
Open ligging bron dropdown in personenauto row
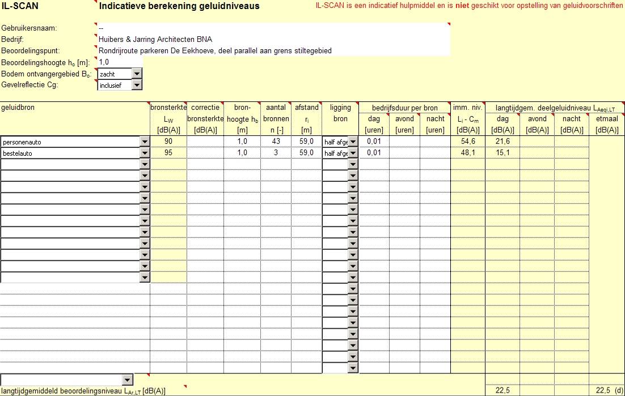[x=353, y=142]
